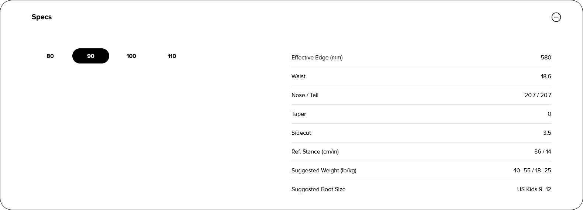Click the 36 / 14 stance value
The image size is (583, 210).
pos(542,152)
